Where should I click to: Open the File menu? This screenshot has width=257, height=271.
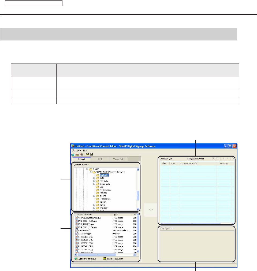[73, 150]
